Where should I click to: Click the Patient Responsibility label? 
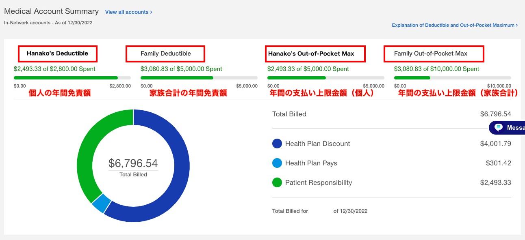(319, 182)
